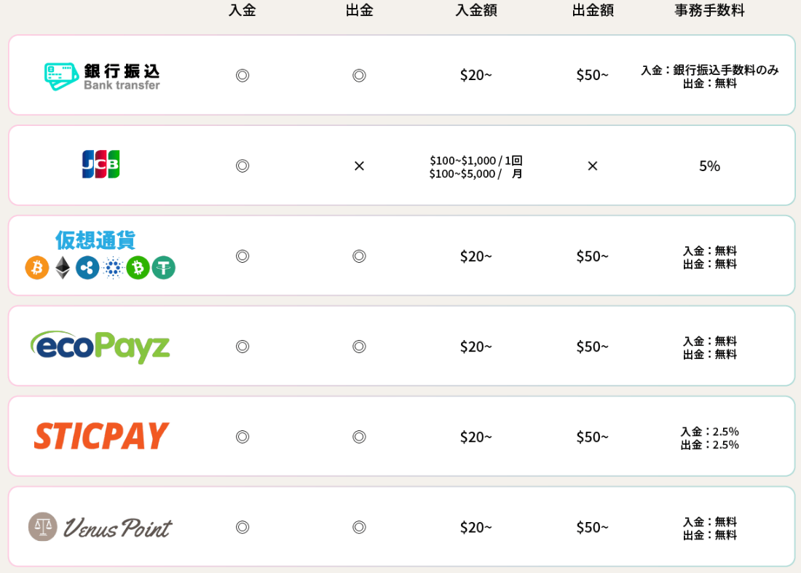801x573 pixels.
Task: Click the Ethereum diamond icon
Action: click(63, 268)
